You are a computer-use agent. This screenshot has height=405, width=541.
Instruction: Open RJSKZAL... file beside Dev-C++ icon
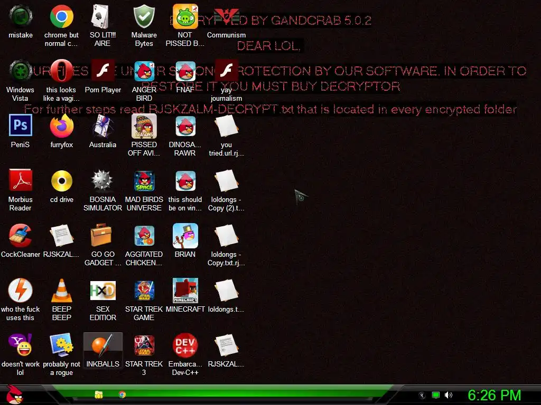pyautogui.click(x=226, y=345)
